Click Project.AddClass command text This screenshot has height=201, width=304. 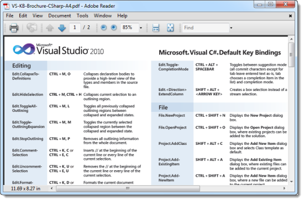[x=172, y=144]
